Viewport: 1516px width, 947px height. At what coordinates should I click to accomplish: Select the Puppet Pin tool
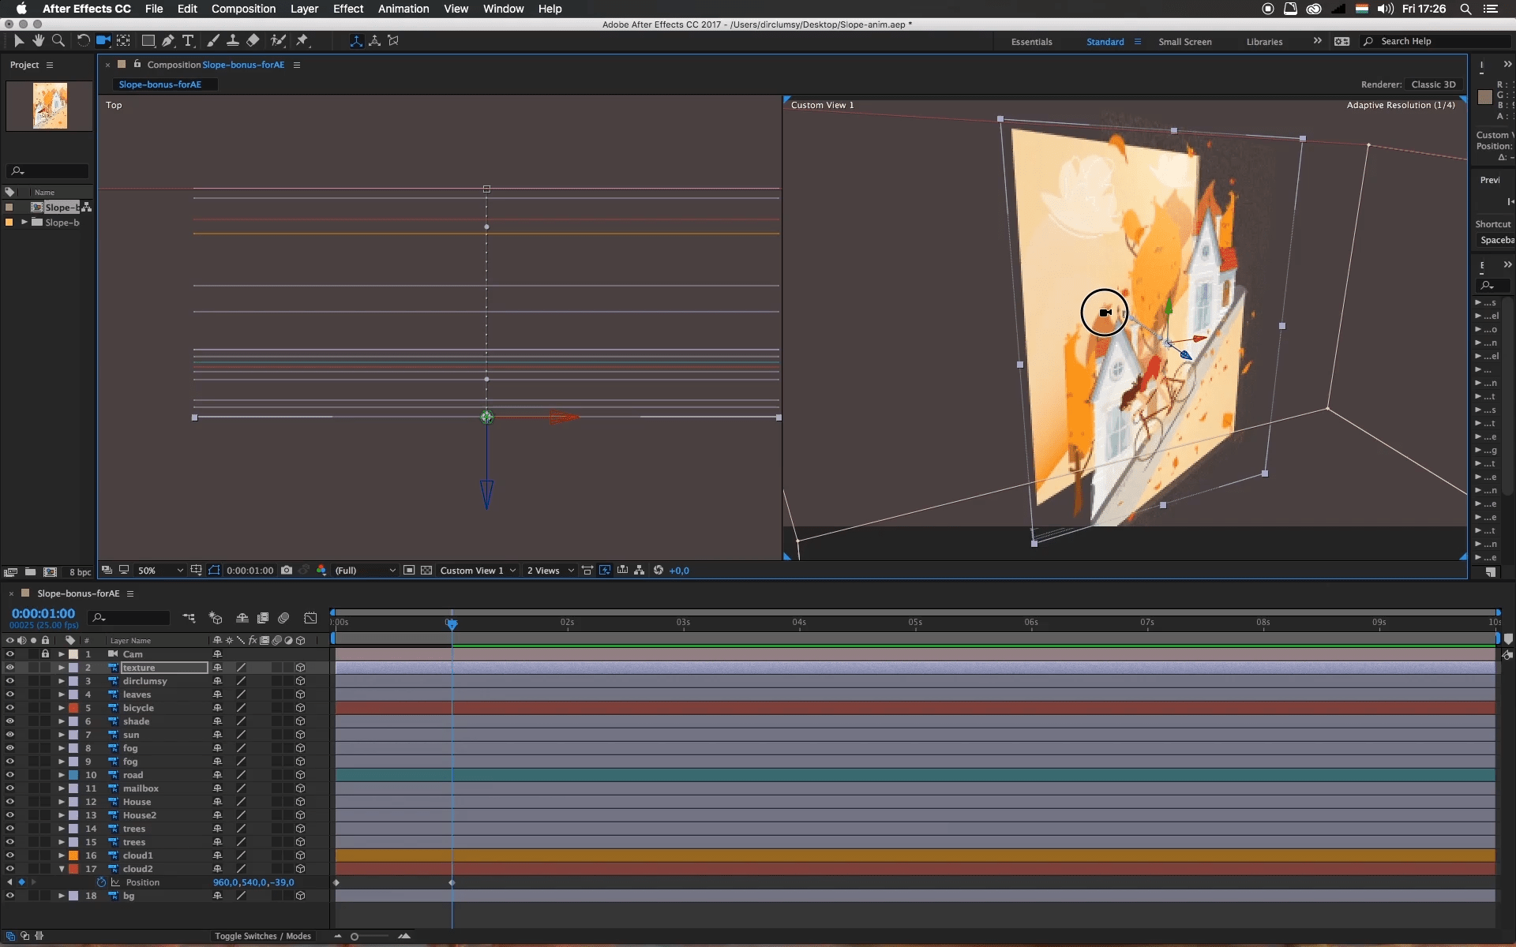pos(302,40)
